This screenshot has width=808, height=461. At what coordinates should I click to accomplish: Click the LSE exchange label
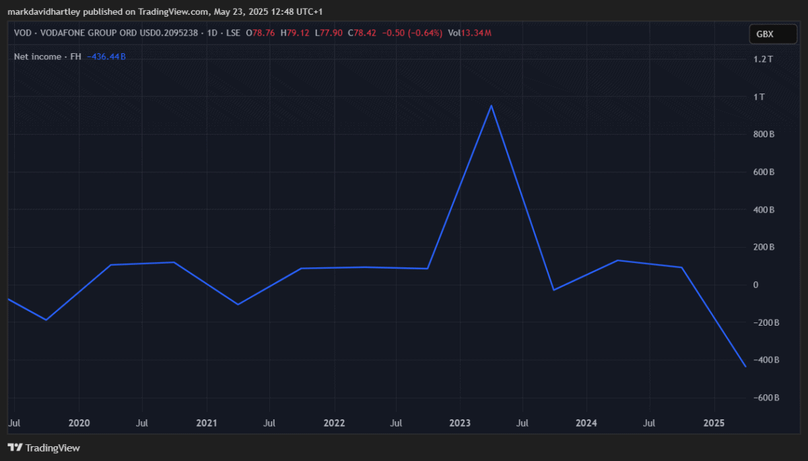point(232,33)
